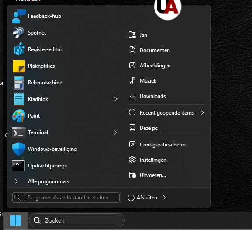This screenshot has width=252, height=230.
Task: Click the Afsluiten button label
Action: 147,198
